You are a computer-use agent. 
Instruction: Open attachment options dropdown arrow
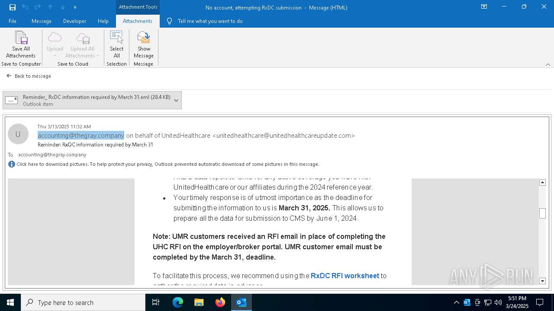(176, 100)
